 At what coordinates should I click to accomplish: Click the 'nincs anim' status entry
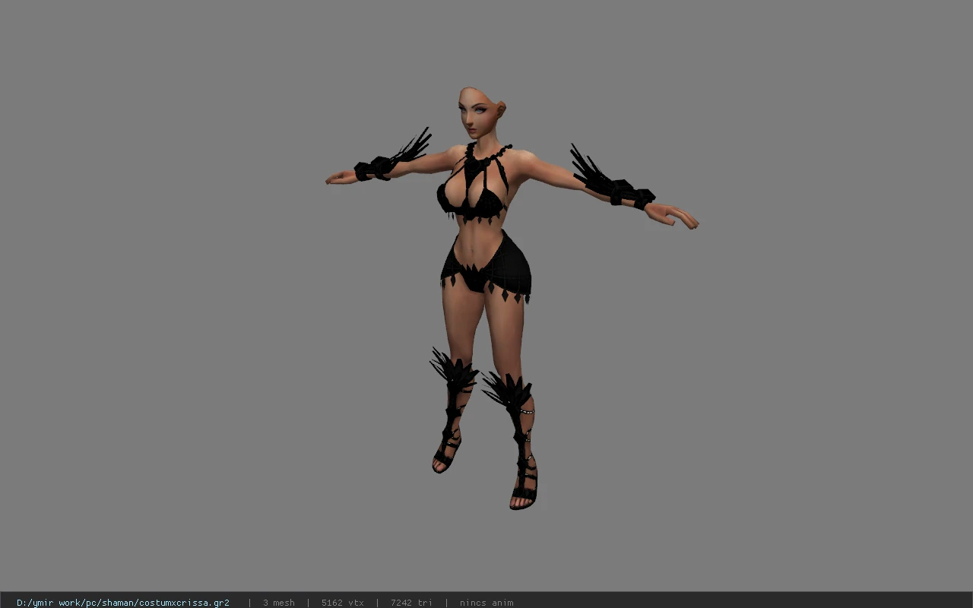(x=486, y=603)
